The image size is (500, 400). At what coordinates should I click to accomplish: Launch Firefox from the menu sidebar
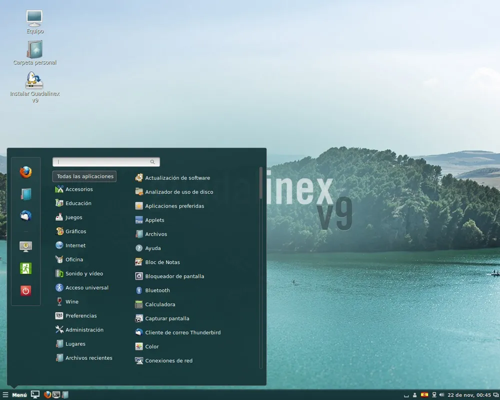pos(25,171)
